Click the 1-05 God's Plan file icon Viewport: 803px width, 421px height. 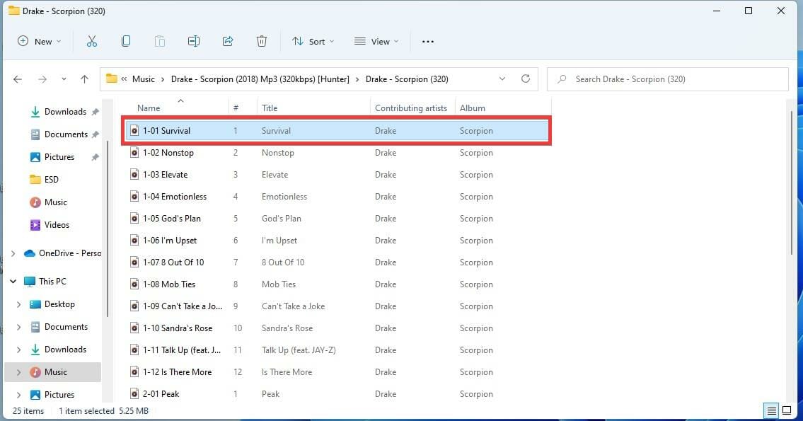tap(134, 218)
